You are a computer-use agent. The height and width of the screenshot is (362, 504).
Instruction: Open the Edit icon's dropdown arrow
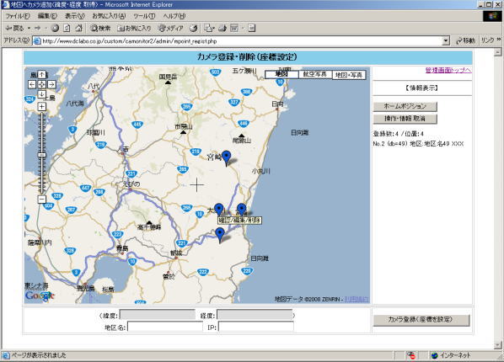pos(243,29)
